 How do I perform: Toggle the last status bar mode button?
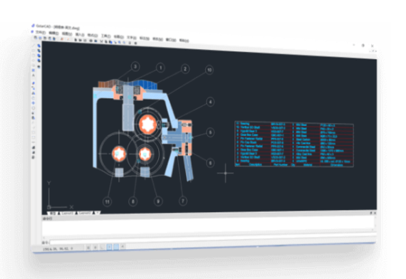tap(123, 246)
